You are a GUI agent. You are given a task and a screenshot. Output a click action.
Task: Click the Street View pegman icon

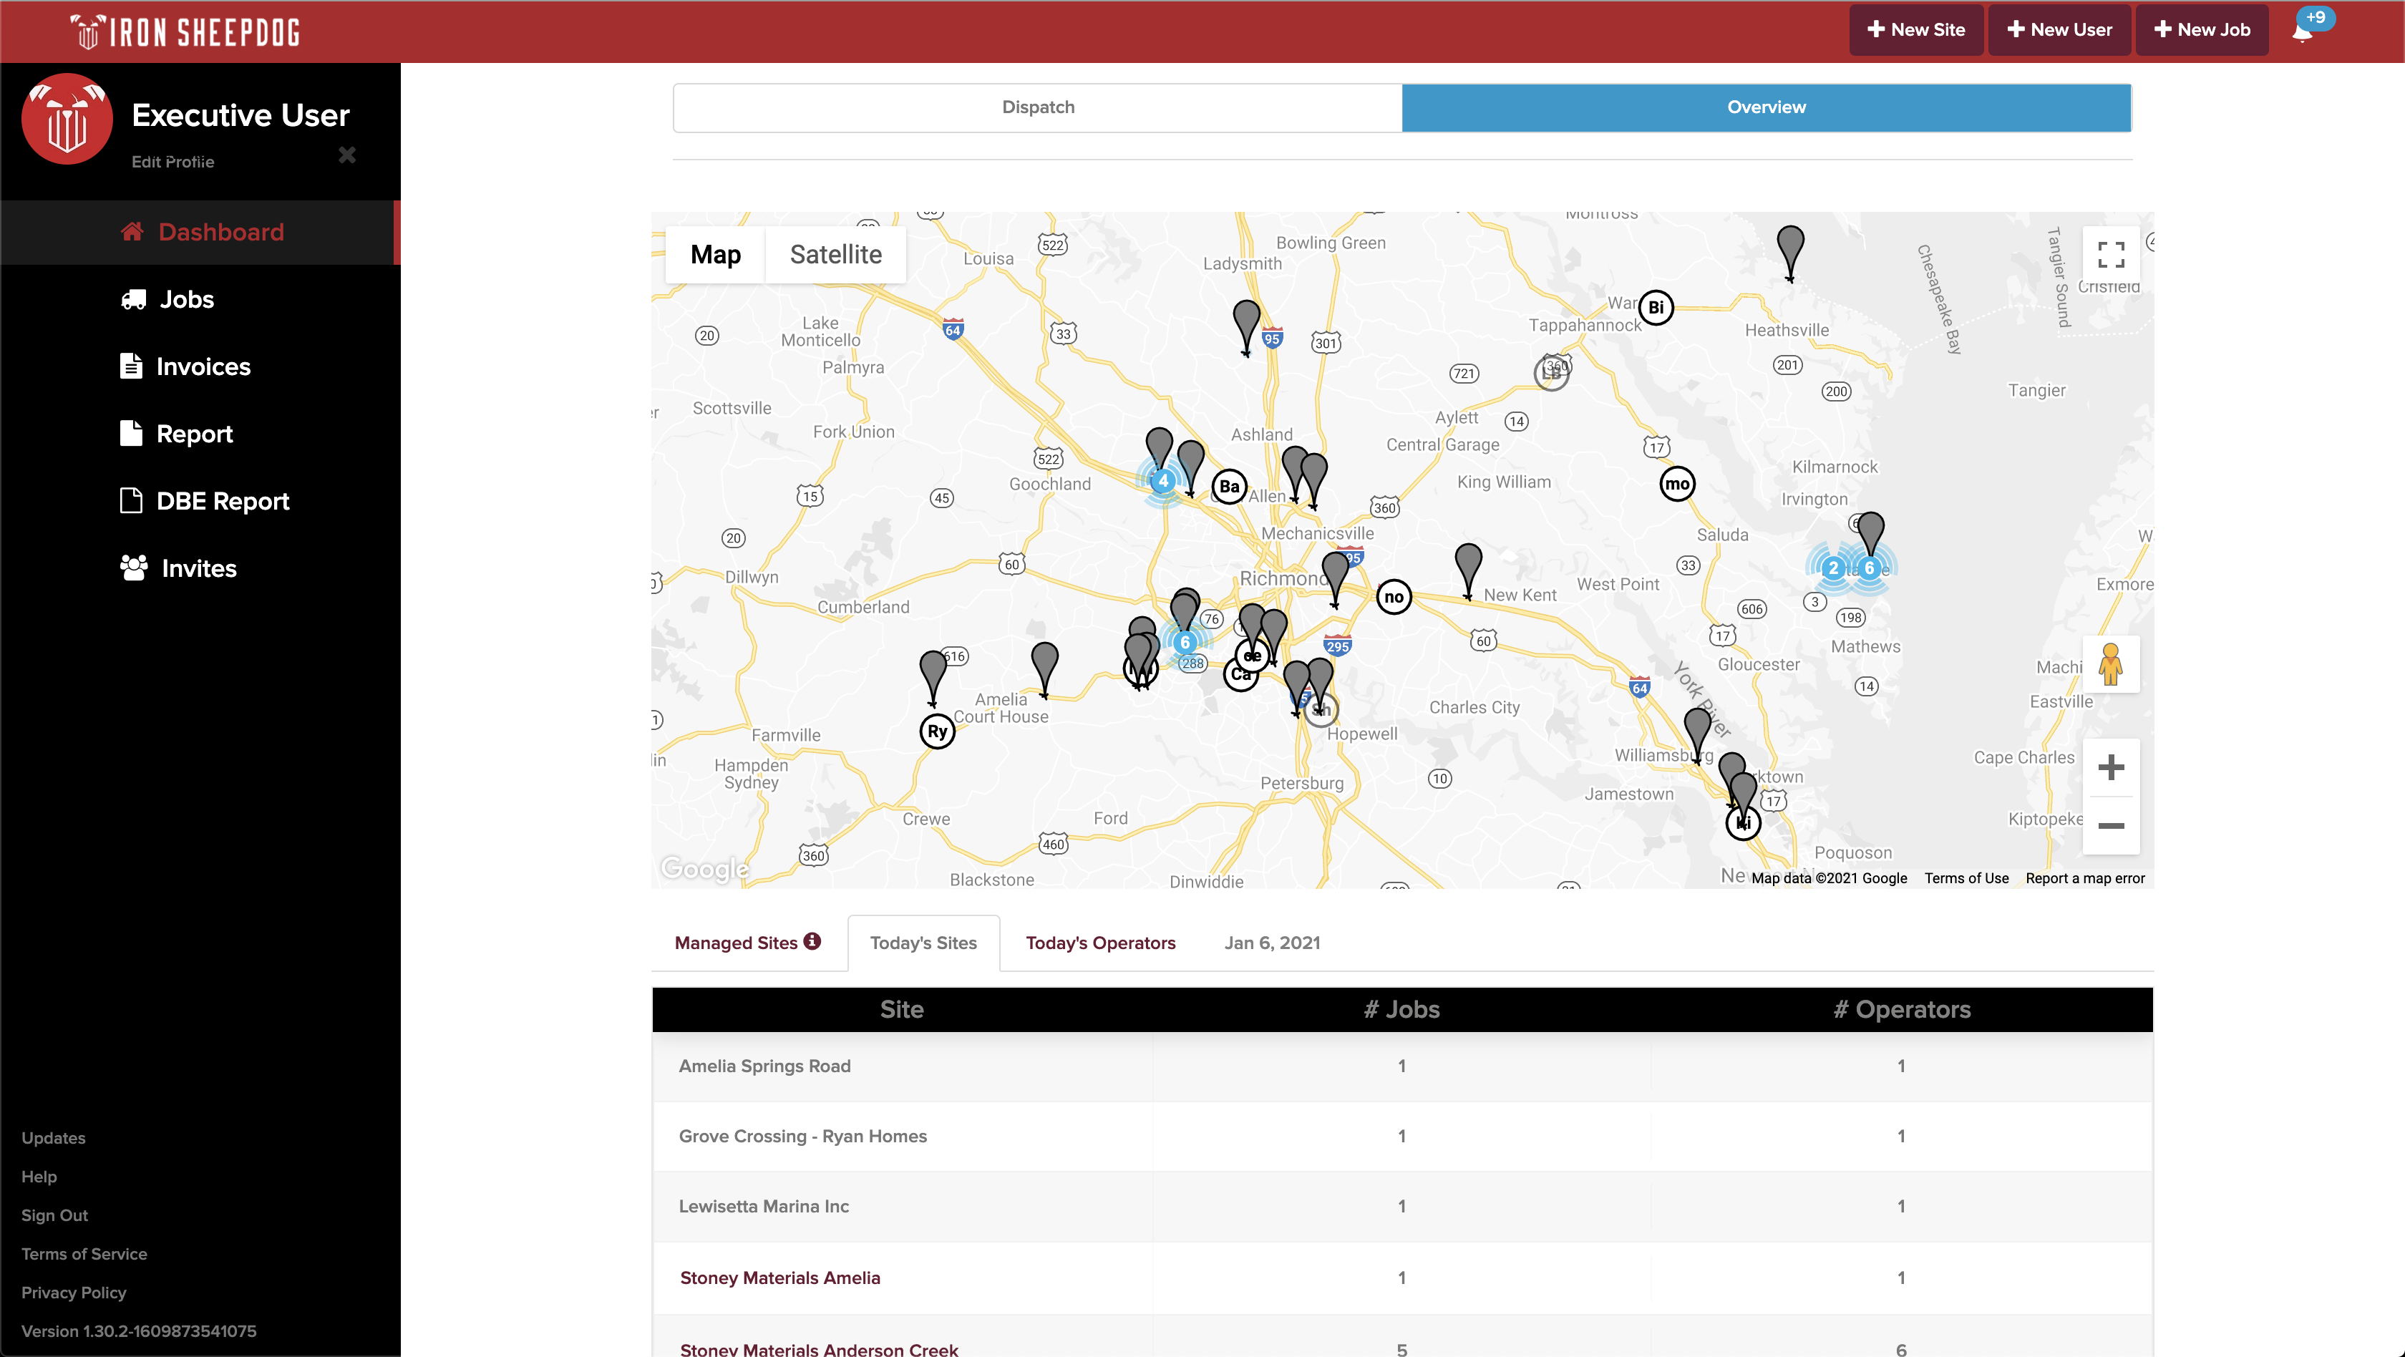tap(2110, 664)
